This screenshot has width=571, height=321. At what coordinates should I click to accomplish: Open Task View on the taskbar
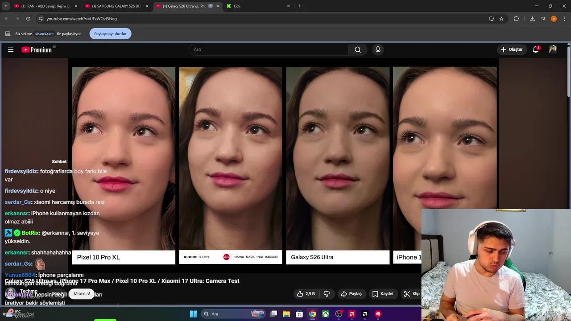(273, 314)
